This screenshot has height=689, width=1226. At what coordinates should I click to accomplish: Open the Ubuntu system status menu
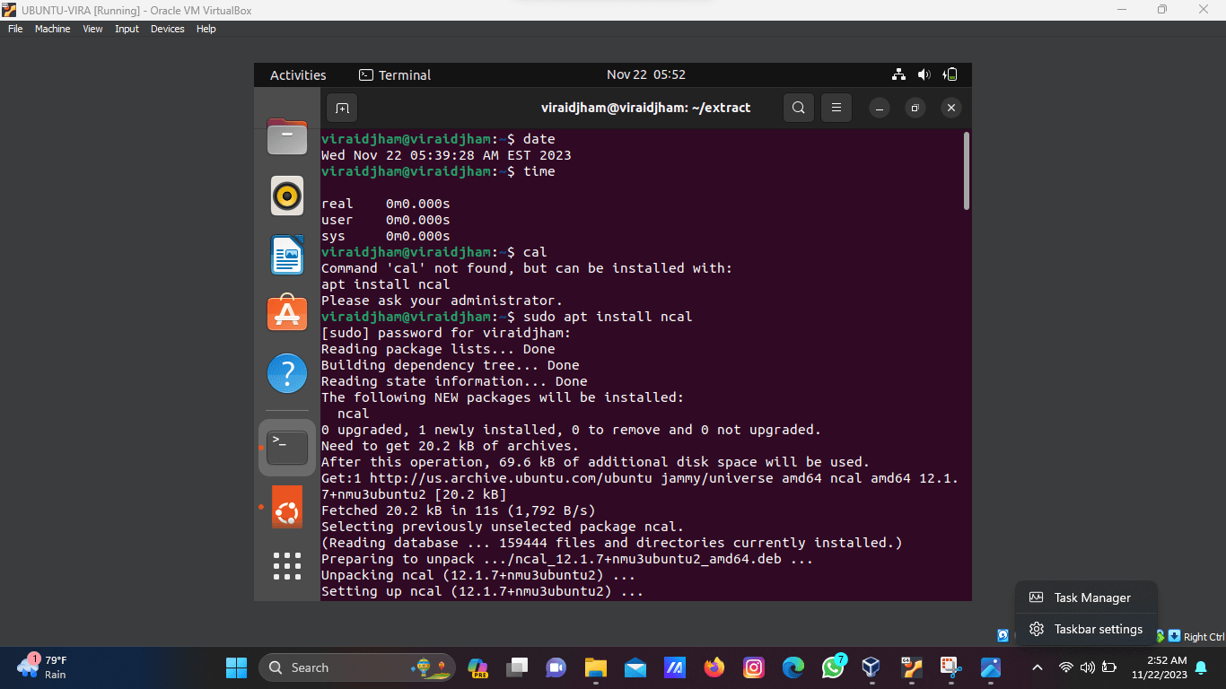[x=925, y=74]
